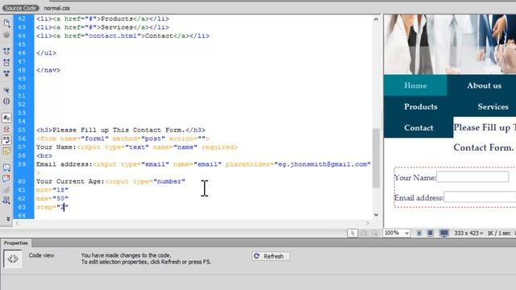Switch preview to mobile size
Screen dimensions: 516x290
point(419,233)
